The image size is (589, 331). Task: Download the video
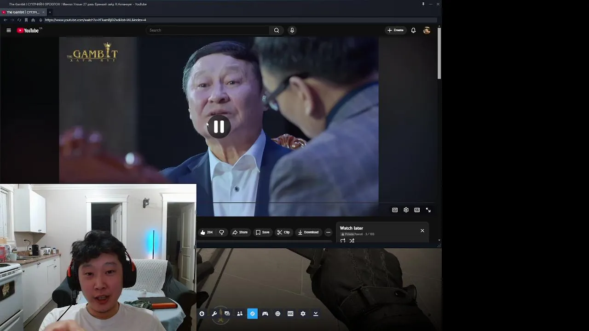(x=308, y=232)
